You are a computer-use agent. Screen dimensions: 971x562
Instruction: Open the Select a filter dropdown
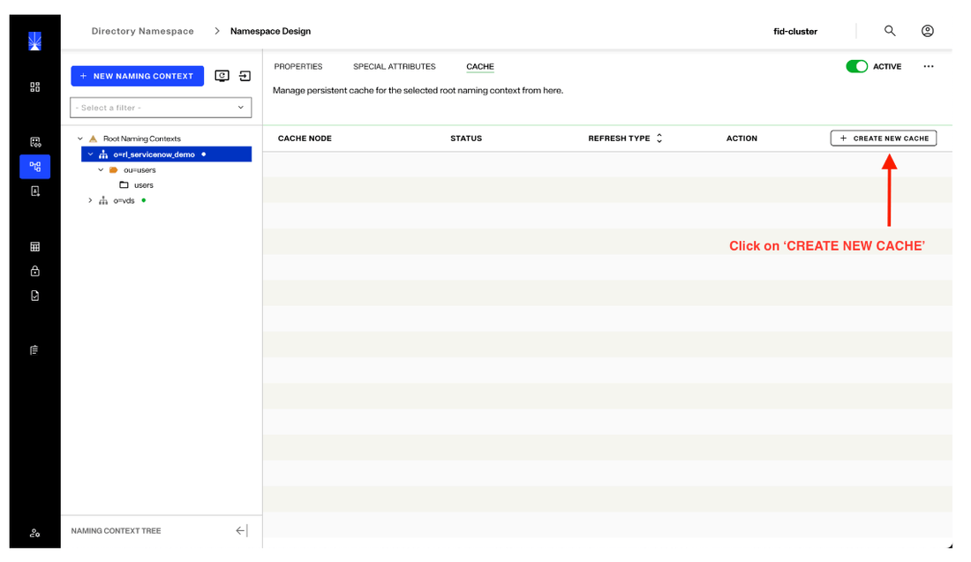(161, 108)
